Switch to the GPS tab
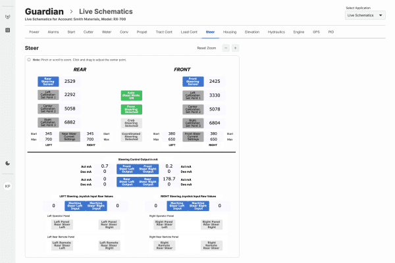The image size is (395, 263). tap(316, 32)
